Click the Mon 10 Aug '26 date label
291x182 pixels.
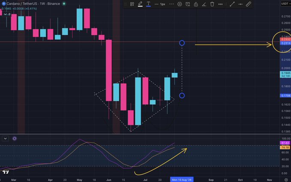182,179
